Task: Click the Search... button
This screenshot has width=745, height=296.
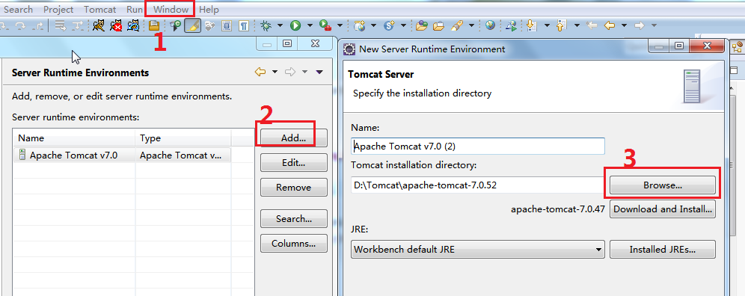Action: click(x=294, y=218)
